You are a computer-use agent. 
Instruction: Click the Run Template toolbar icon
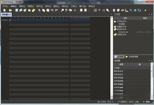click(85, 10)
